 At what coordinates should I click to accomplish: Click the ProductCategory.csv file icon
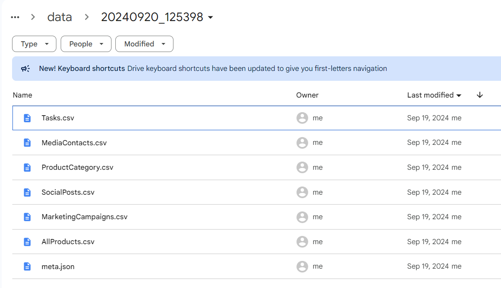[x=27, y=167]
